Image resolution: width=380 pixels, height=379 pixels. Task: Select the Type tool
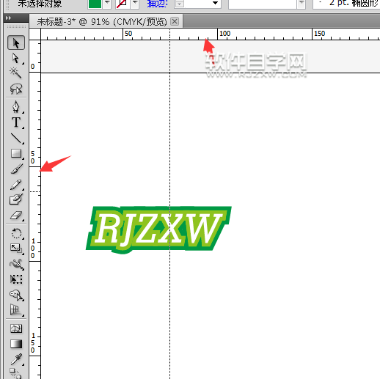[x=16, y=122]
